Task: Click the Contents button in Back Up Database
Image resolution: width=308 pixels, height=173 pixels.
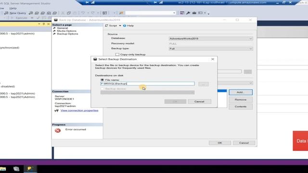Action: (241, 107)
